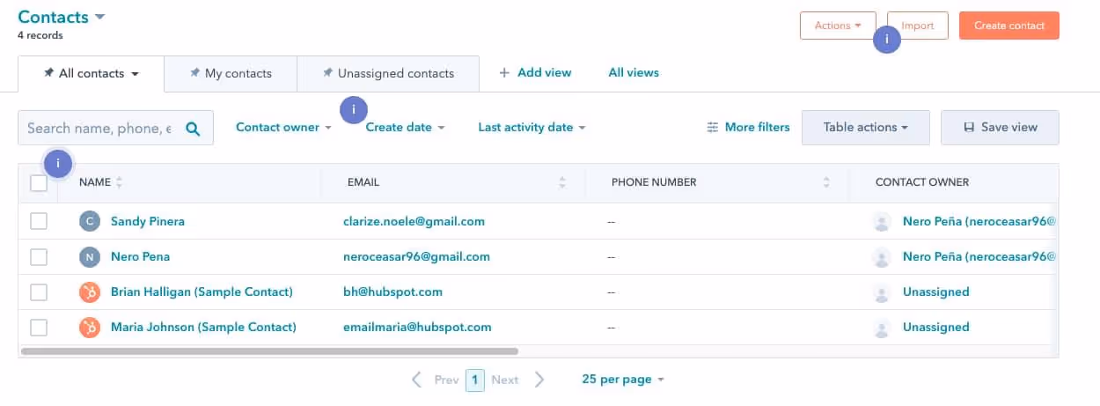Switch to the Unassigned contacts tab
The height and width of the screenshot is (406, 1100).
point(388,73)
